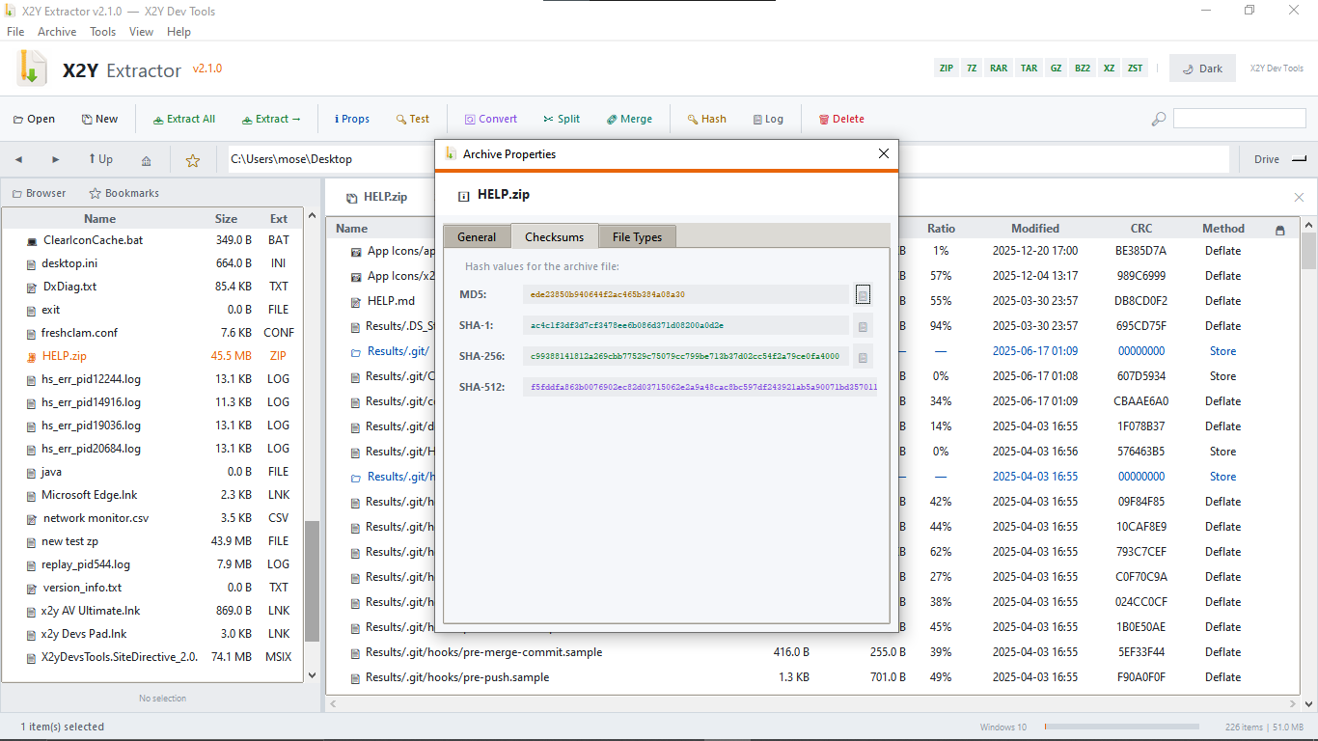Click the 7Z format badge
1318x741 pixels.
pyautogui.click(x=972, y=69)
